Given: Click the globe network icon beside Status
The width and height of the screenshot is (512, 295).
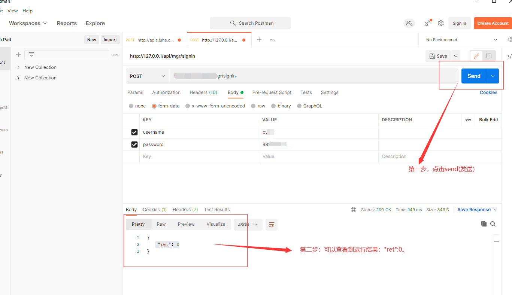Looking at the screenshot, I should tap(354, 210).
